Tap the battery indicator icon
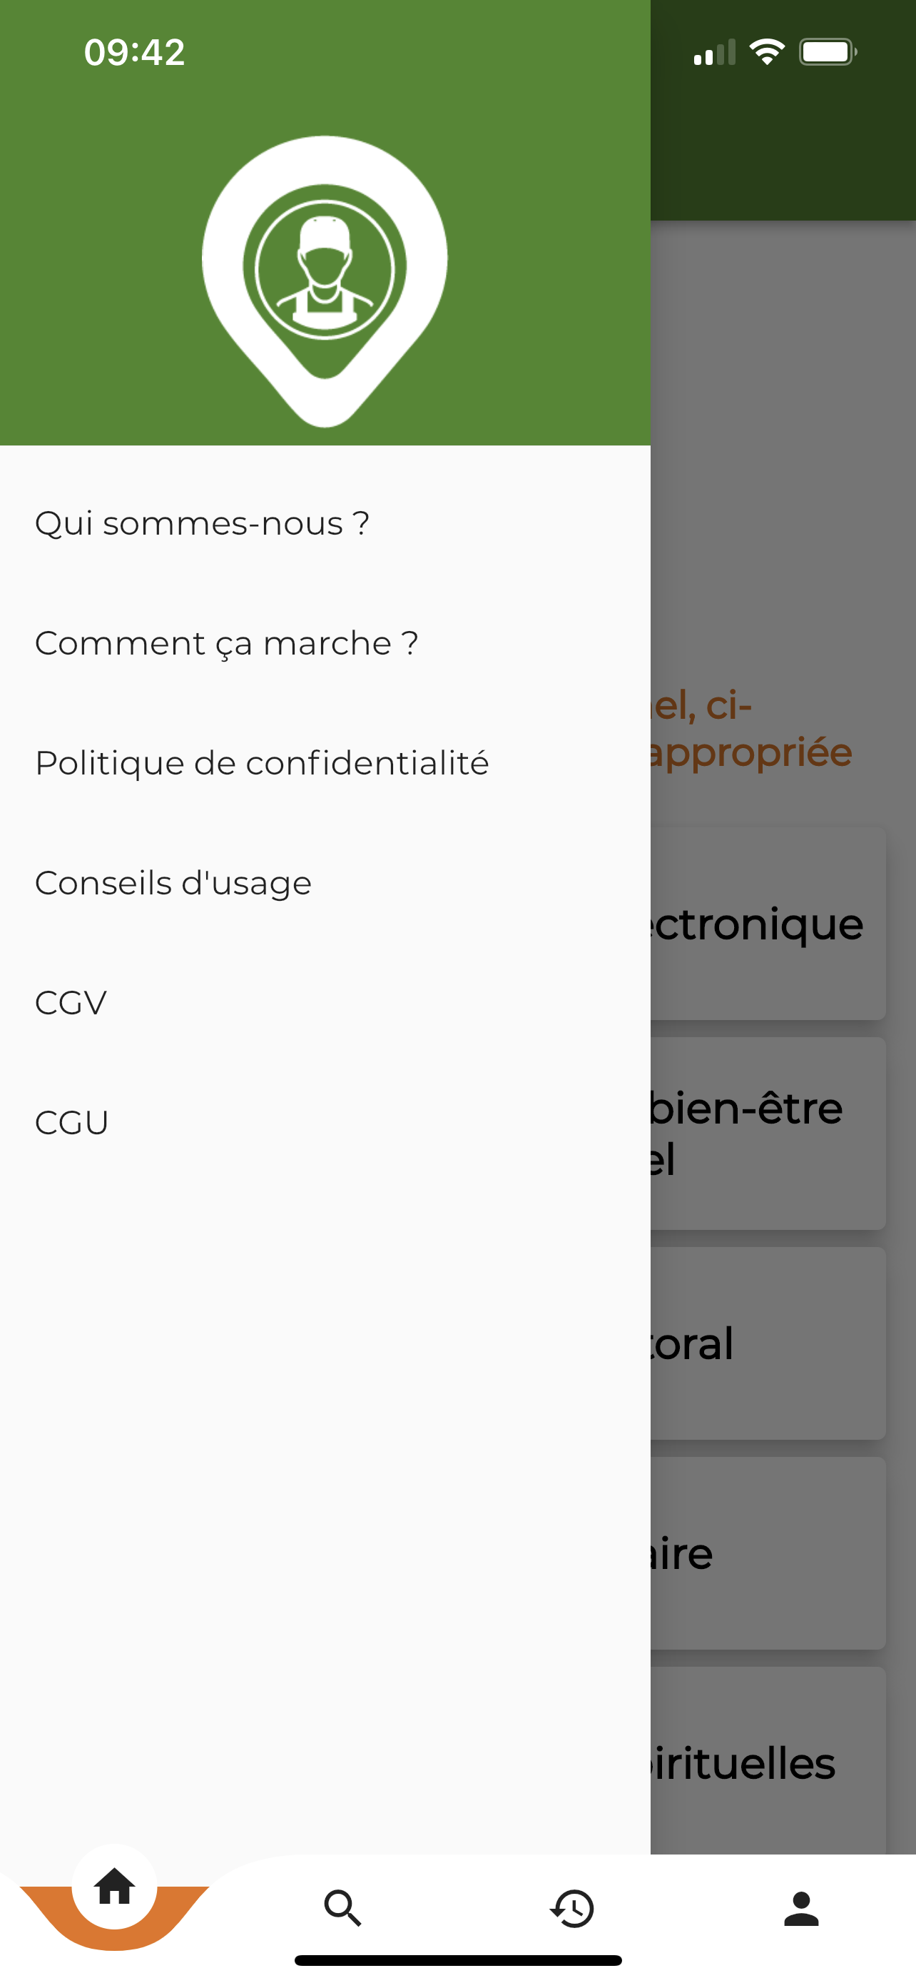Viewport: 916px width, 1983px height. [x=828, y=52]
